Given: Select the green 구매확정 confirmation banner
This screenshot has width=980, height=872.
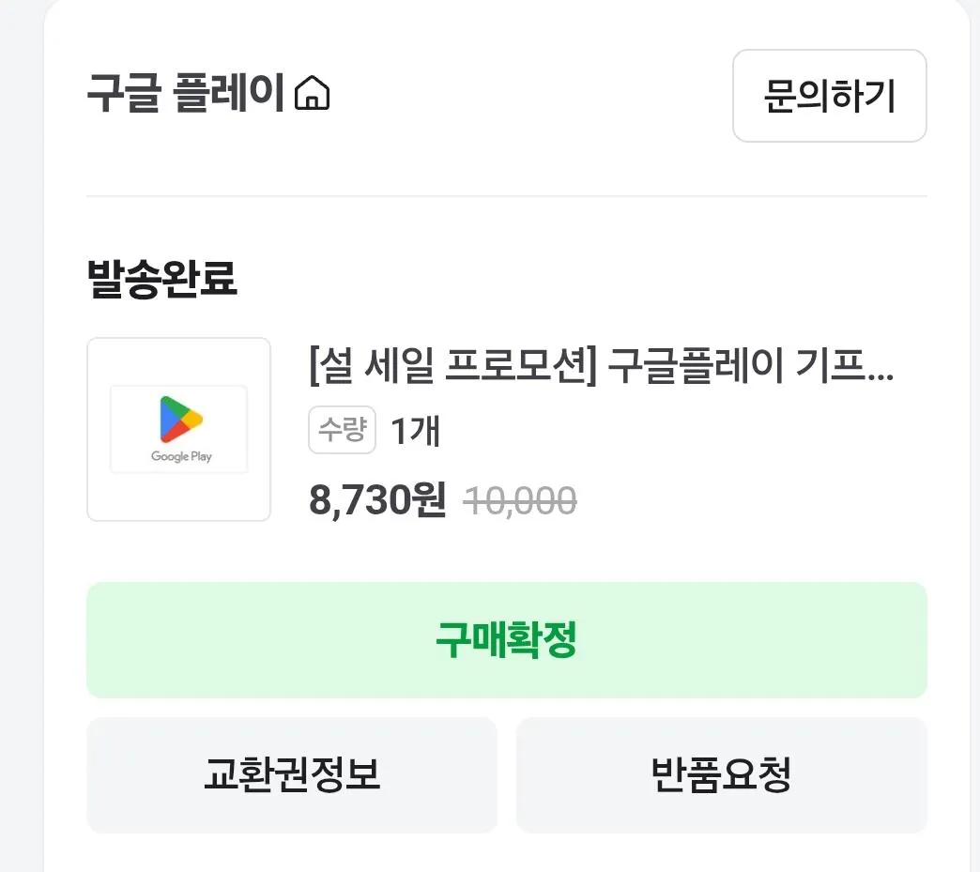Looking at the screenshot, I should [507, 640].
